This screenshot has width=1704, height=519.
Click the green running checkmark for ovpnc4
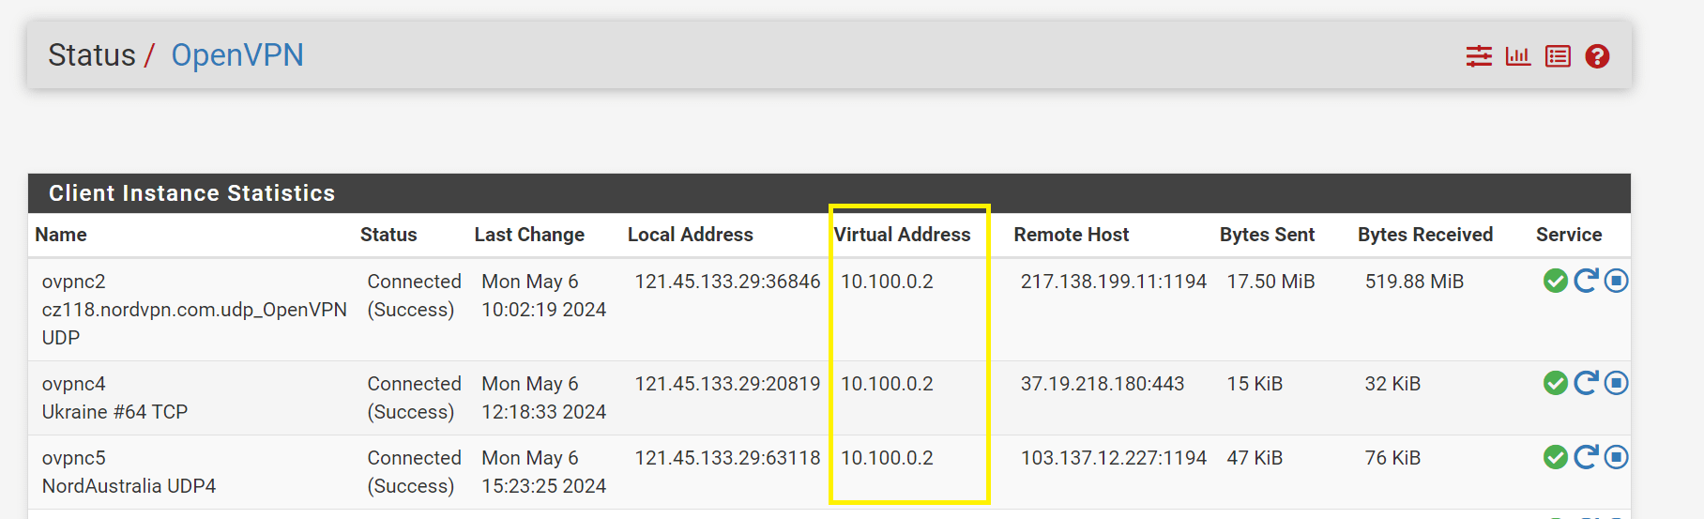point(1555,383)
